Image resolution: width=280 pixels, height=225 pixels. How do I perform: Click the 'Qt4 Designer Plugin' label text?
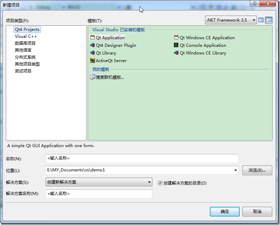click(116, 45)
